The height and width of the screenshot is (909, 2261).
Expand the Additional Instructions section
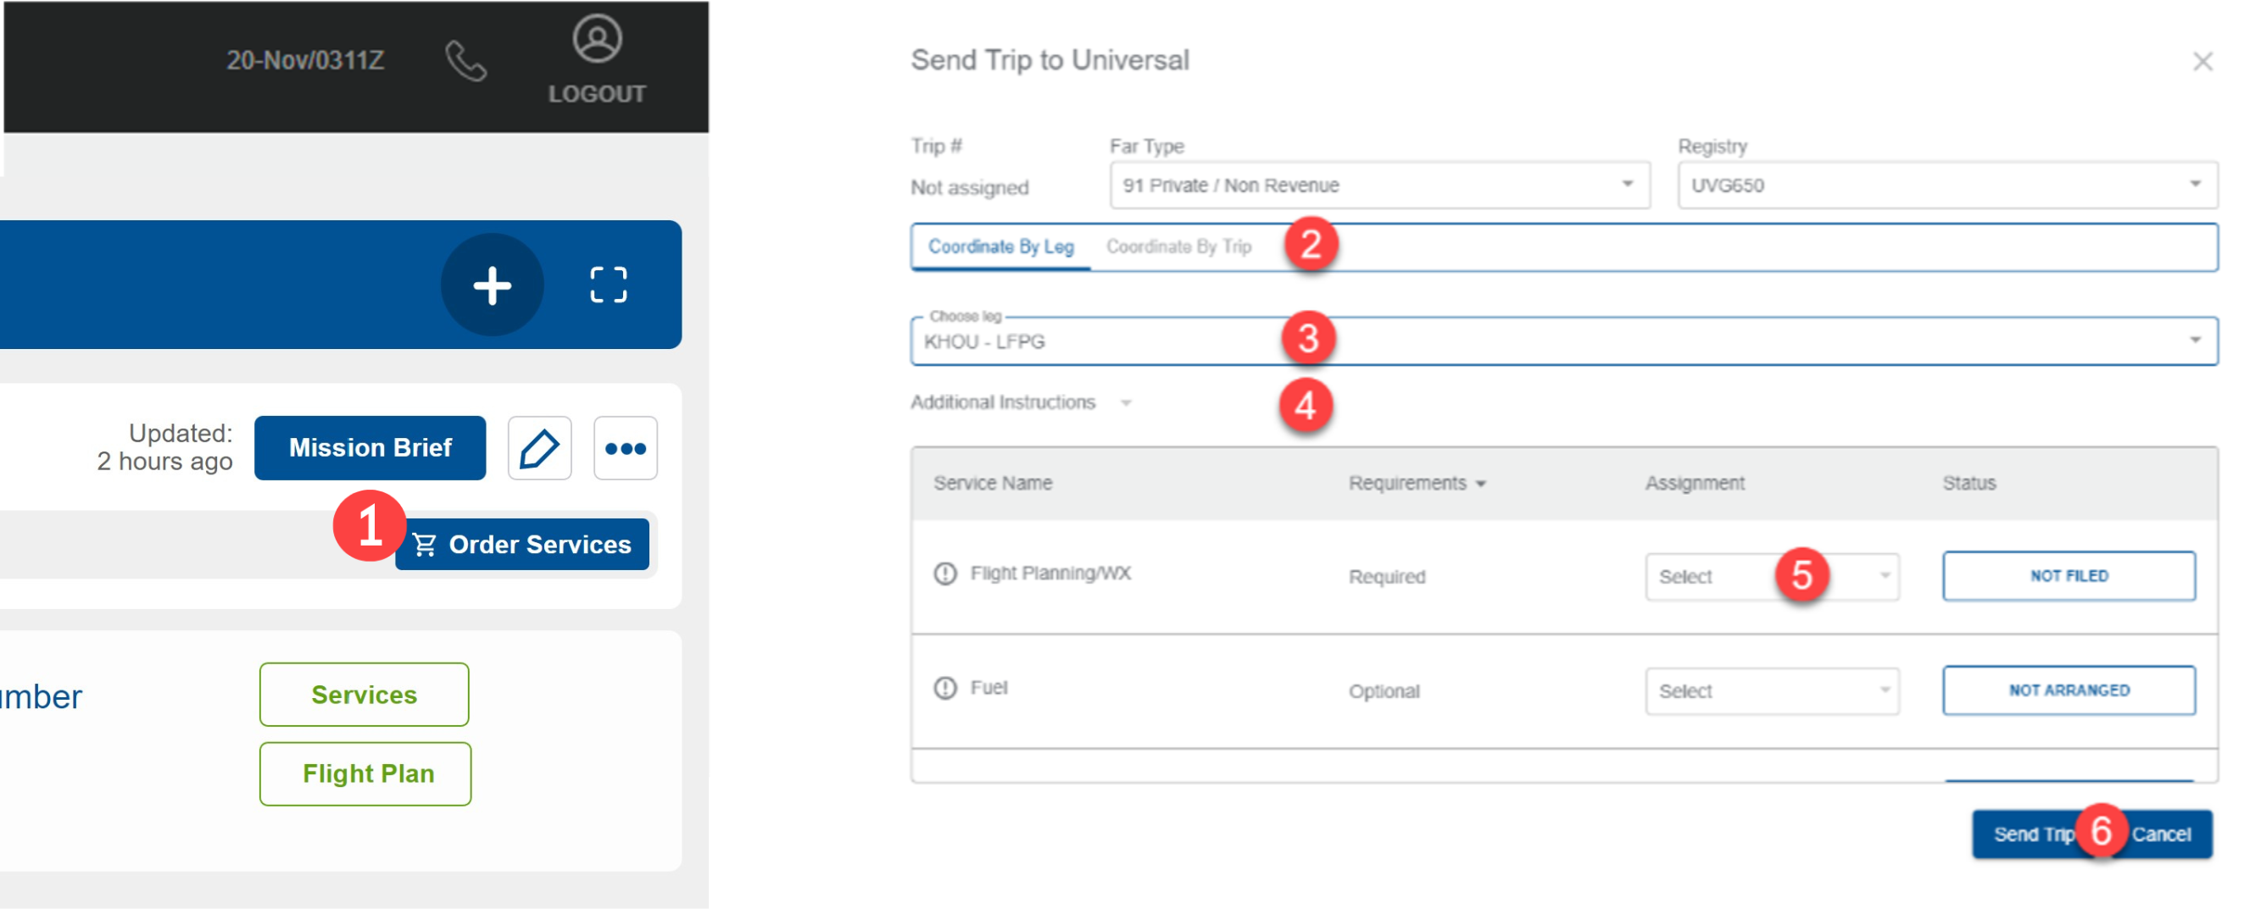tap(1022, 402)
